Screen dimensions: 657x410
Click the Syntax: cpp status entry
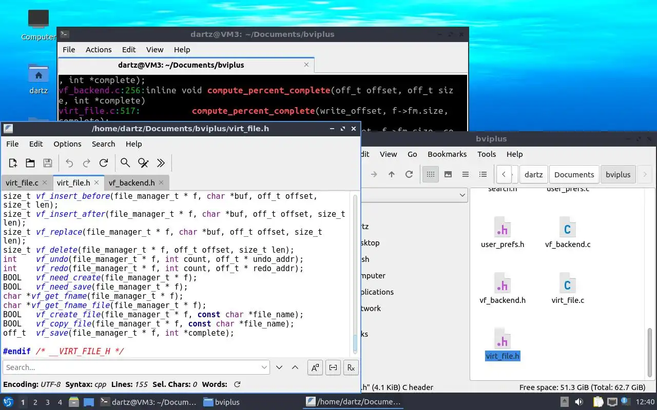tap(86, 384)
